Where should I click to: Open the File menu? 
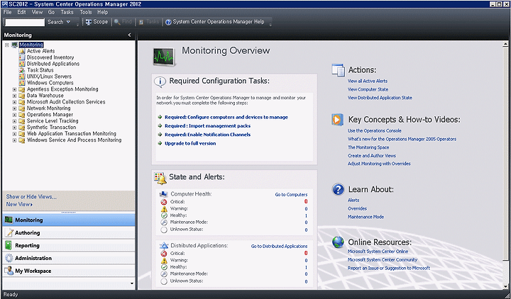pos(7,12)
